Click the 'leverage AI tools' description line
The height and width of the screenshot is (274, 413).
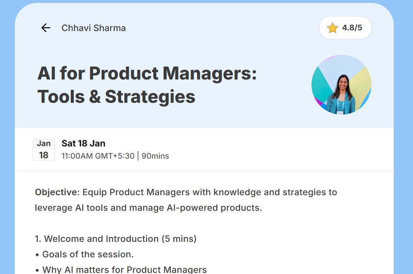click(148, 208)
